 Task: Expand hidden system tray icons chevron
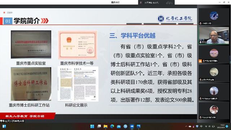click(186, 126)
